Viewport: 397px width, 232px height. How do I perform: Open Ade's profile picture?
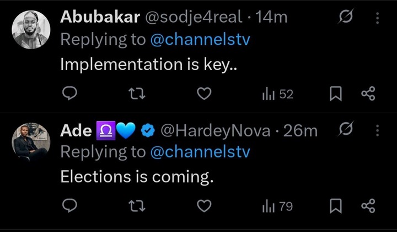(31, 142)
